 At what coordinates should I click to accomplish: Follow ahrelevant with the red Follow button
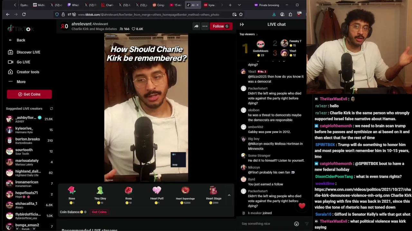[x=221, y=26]
